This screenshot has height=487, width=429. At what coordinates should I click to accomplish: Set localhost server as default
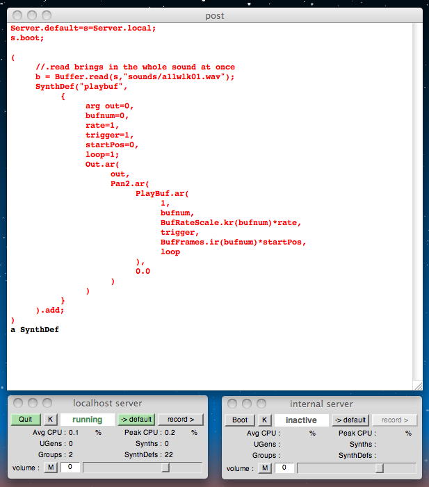tap(136, 420)
